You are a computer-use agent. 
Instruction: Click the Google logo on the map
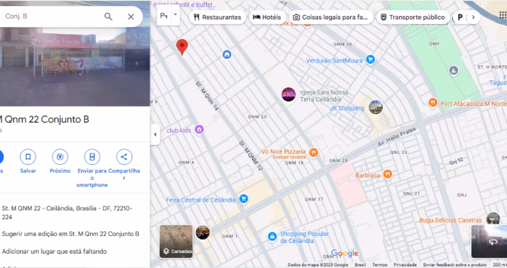tap(345, 253)
